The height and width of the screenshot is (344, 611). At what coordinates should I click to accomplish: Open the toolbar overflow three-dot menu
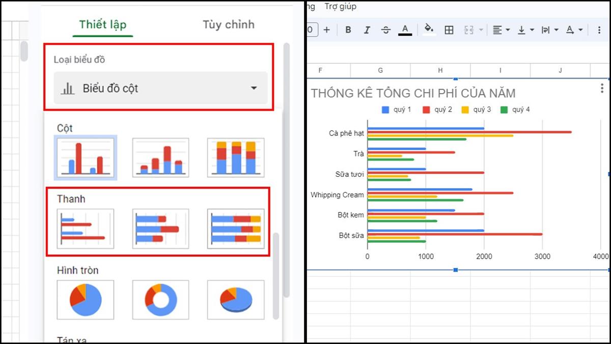(x=599, y=30)
